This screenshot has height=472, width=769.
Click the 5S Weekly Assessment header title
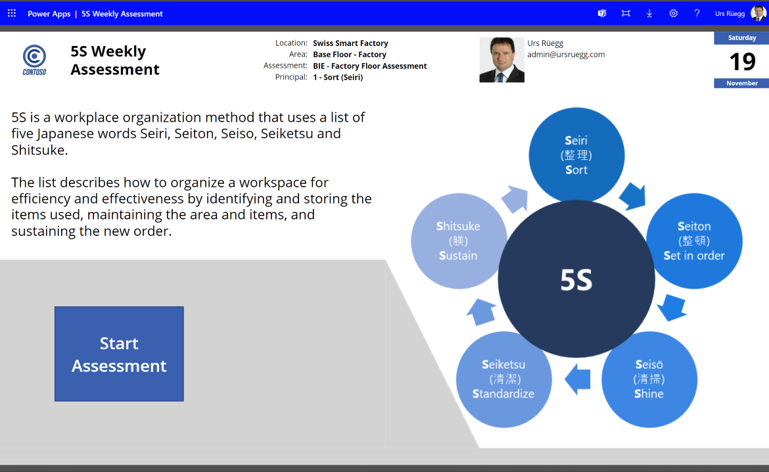click(122, 14)
